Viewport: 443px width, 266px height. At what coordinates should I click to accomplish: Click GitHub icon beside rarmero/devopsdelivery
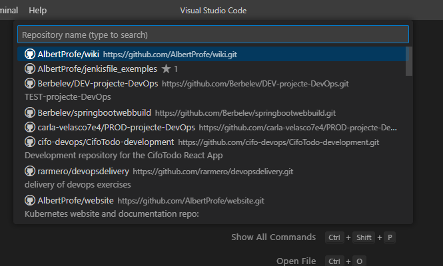click(29, 171)
